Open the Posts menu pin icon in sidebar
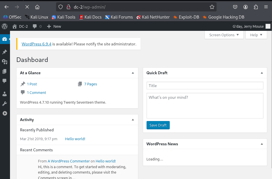The image size is (272, 179). (x=5, y=52)
